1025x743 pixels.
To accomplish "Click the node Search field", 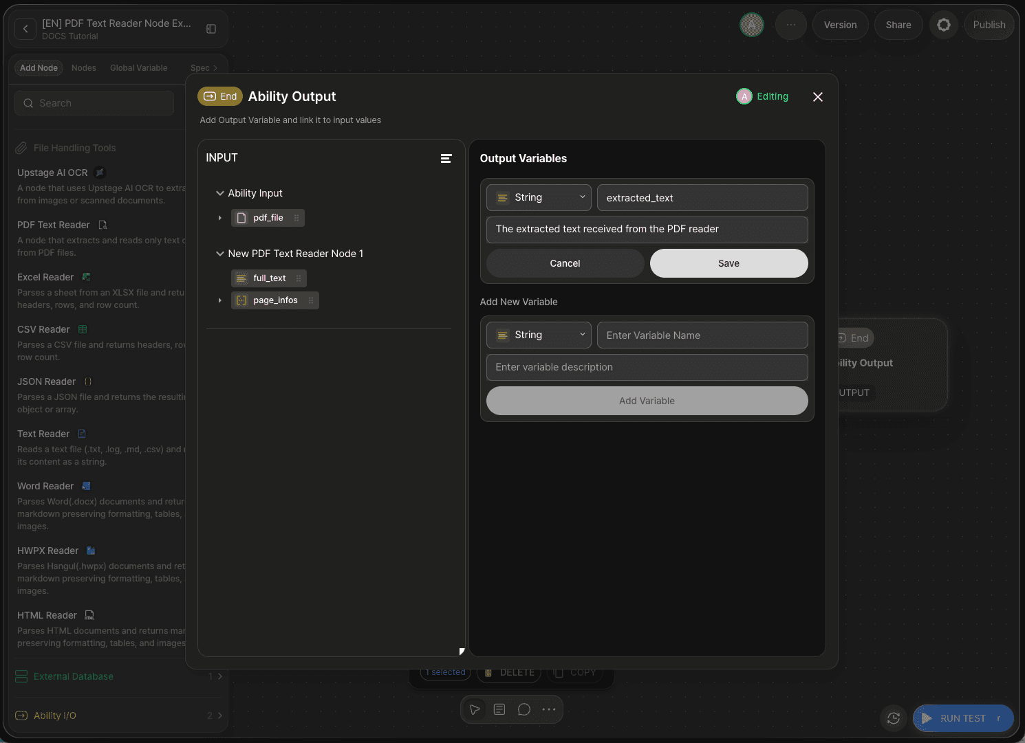I will tap(94, 103).
